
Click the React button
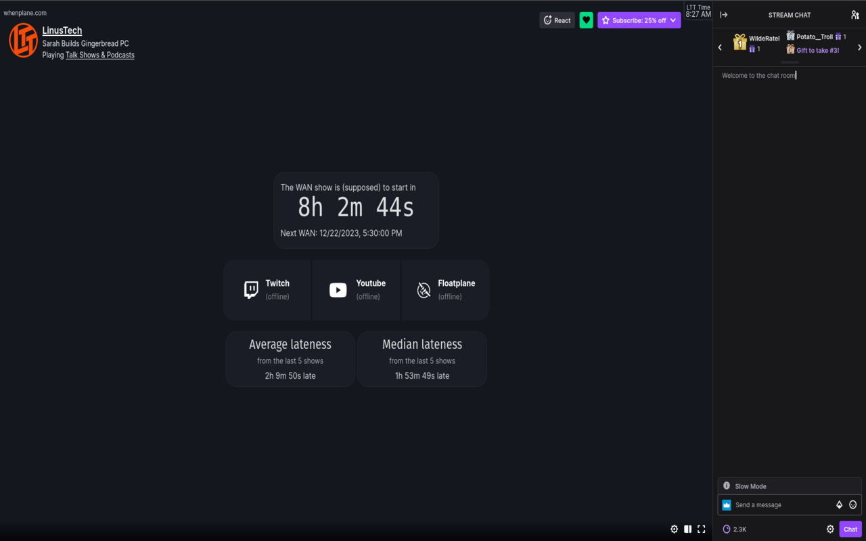(556, 20)
